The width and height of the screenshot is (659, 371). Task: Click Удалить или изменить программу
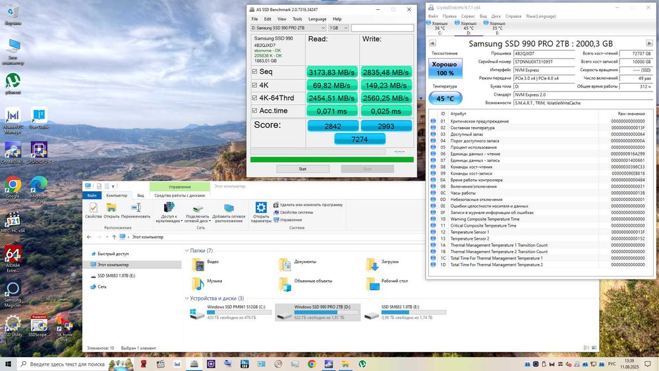point(308,205)
